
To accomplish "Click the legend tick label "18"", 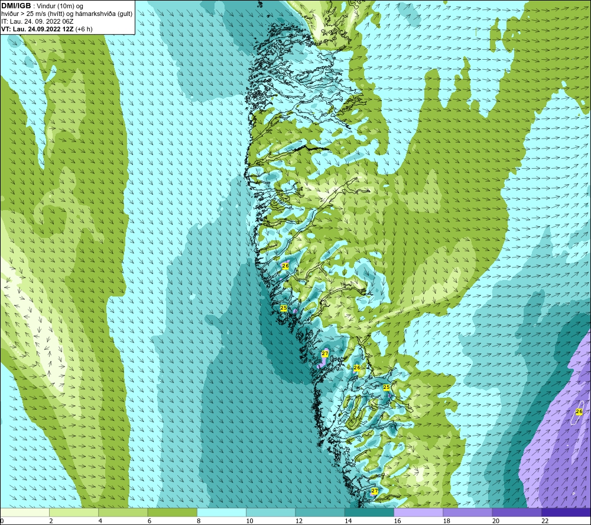I will [x=447, y=521].
